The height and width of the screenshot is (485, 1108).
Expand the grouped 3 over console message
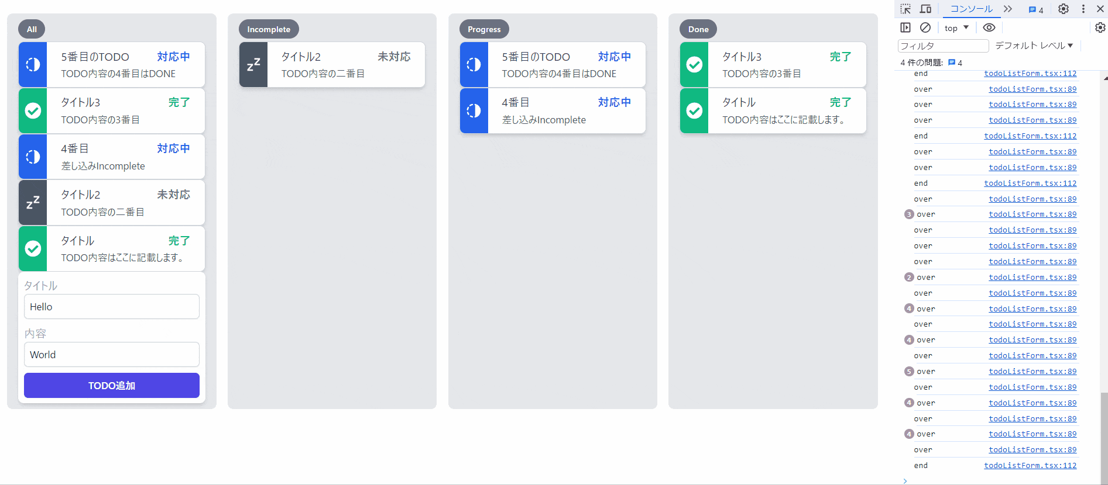point(908,214)
